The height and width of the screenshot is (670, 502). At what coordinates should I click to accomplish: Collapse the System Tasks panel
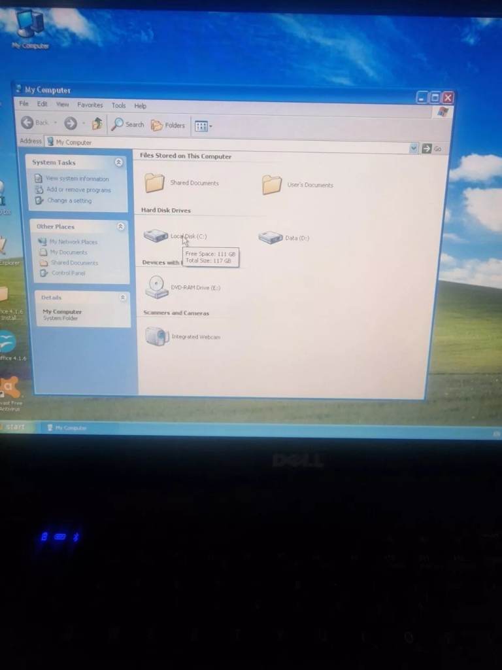(118, 162)
